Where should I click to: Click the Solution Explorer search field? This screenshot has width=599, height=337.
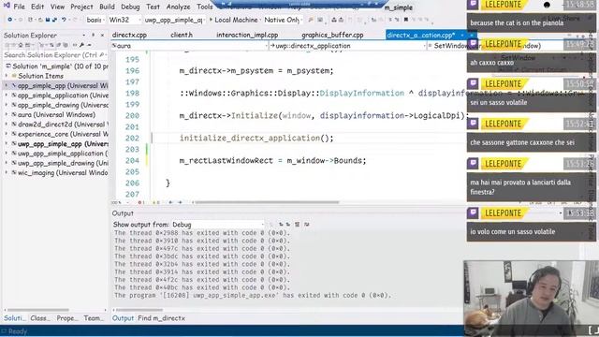[x=55, y=55]
